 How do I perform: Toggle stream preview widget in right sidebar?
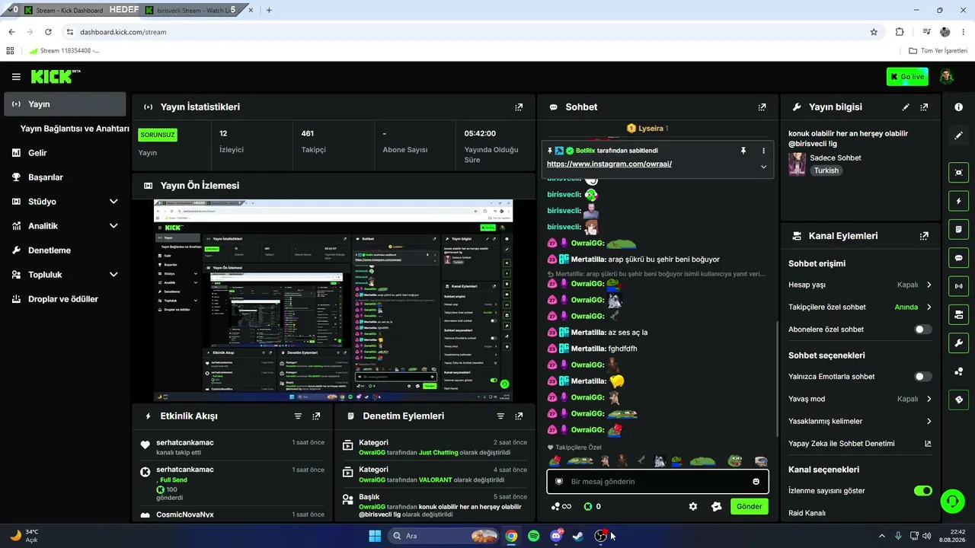tap(958, 173)
